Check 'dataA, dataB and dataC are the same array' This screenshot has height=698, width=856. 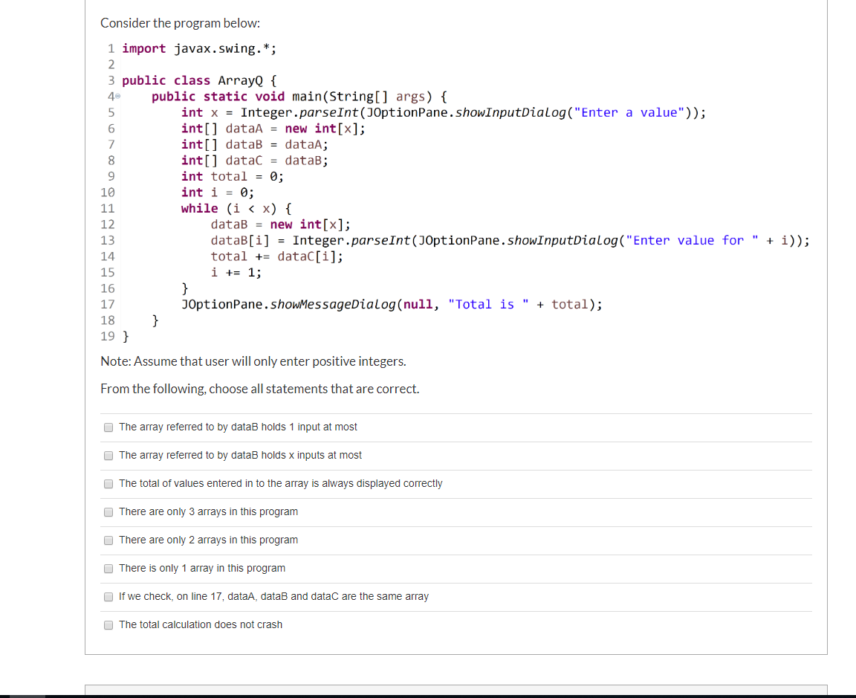pyautogui.click(x=108, y=596)
